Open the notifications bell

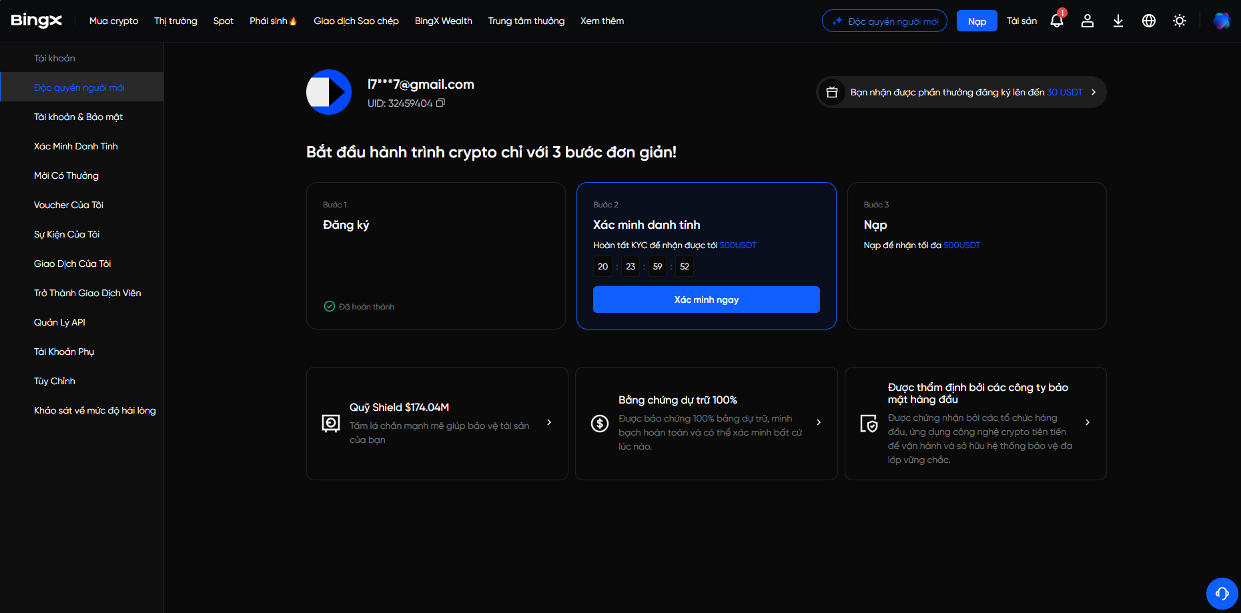coord(1057,21)
